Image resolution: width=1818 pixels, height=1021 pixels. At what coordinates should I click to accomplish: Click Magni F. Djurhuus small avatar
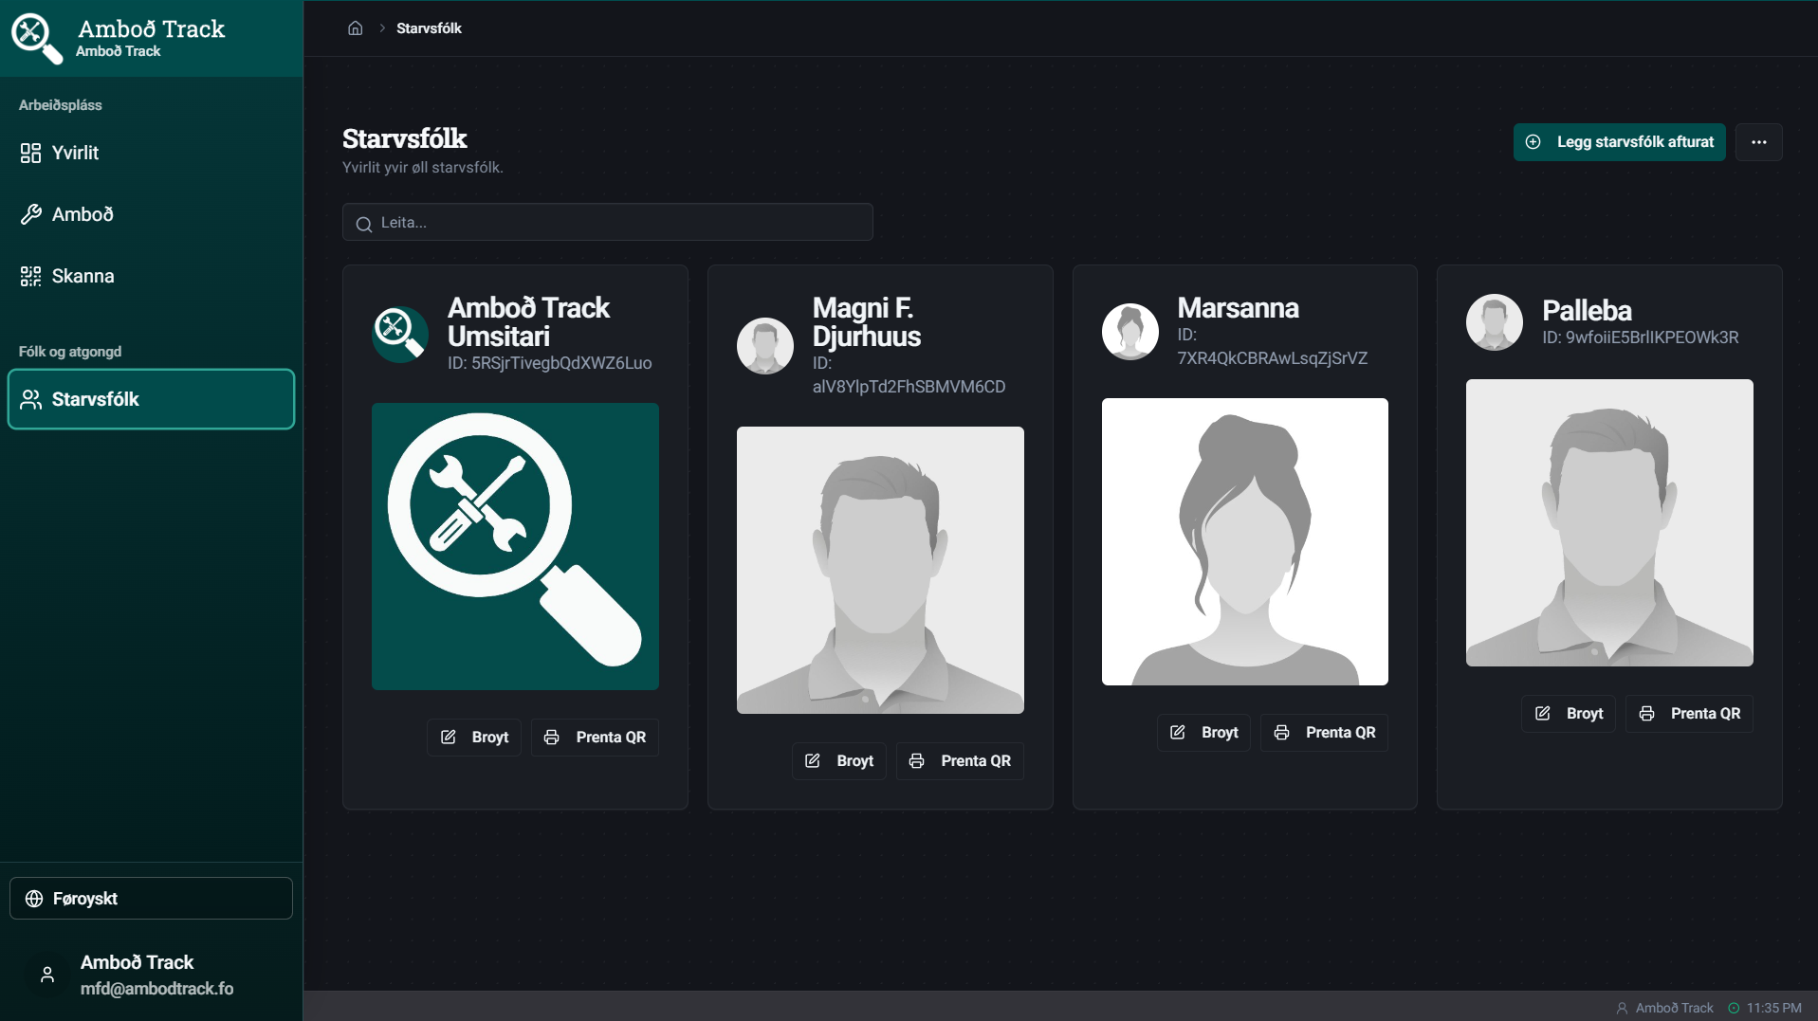click(x=765, y=346)
